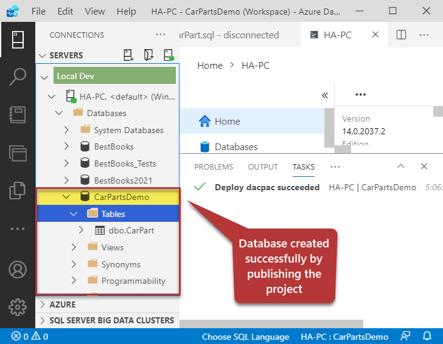
Task: Open the Edit menu
Action: tap(65, 12)
